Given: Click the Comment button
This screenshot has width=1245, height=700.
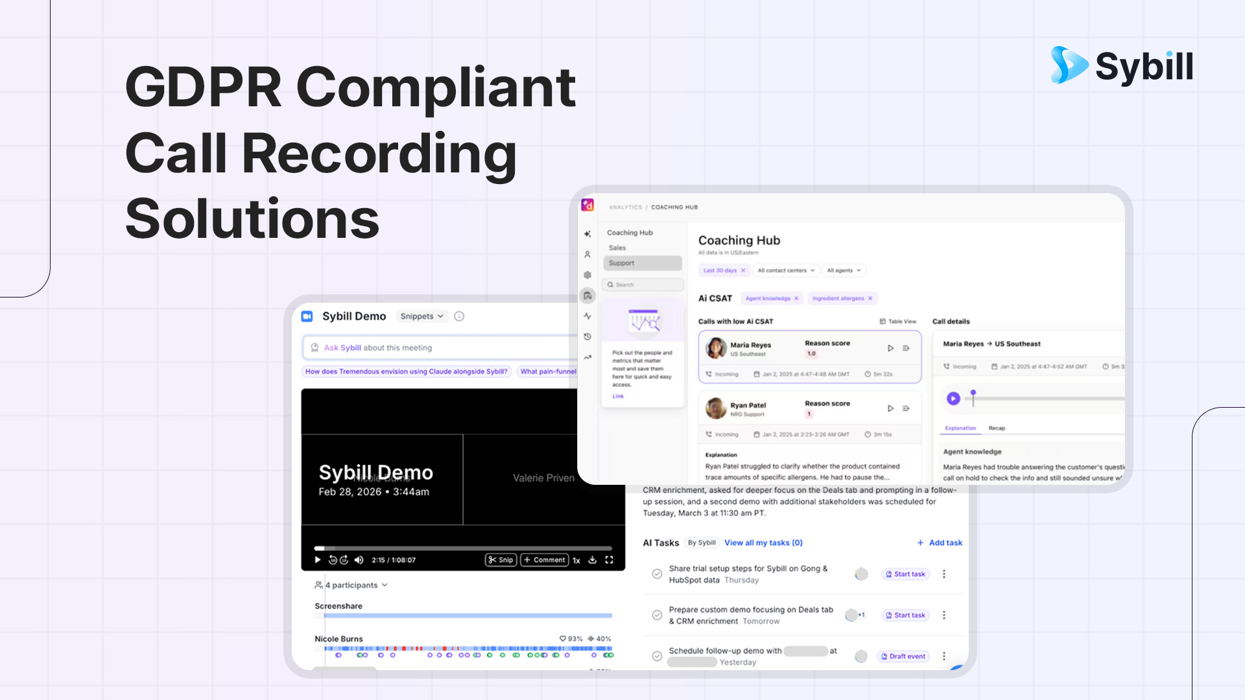Looking at the screenshot, I should pyautogui.click(x=545, y=560).
